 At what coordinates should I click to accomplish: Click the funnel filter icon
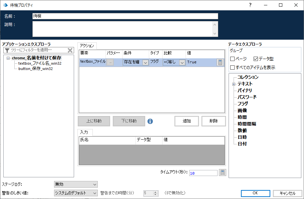7,50
